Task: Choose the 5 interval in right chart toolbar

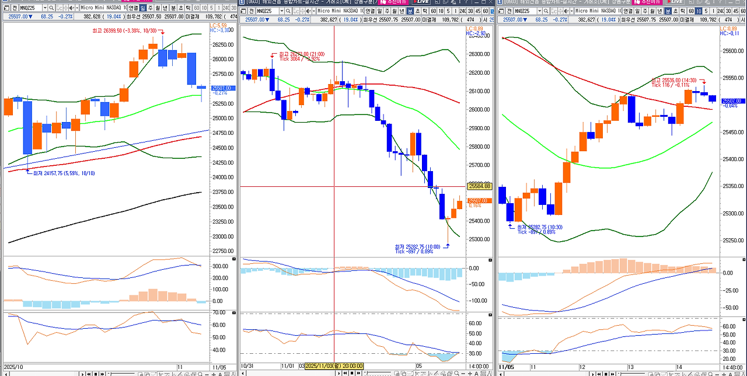Action: pyautogui.click(x=706, y=11)
